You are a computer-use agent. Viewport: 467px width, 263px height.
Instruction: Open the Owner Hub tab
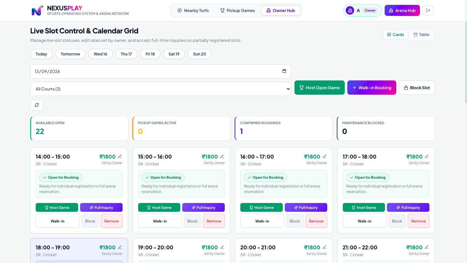(281, 10)
